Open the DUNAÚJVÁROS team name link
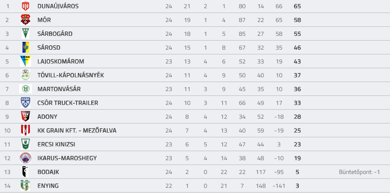The width and height of the screenshot is (390, 193). (58, 6)
